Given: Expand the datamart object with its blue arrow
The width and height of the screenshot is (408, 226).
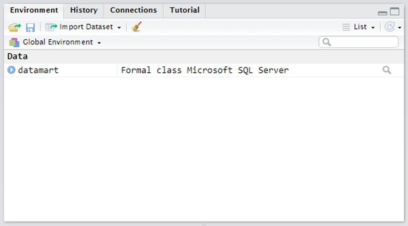Looking at the screenshot, I should coord(11,70).
